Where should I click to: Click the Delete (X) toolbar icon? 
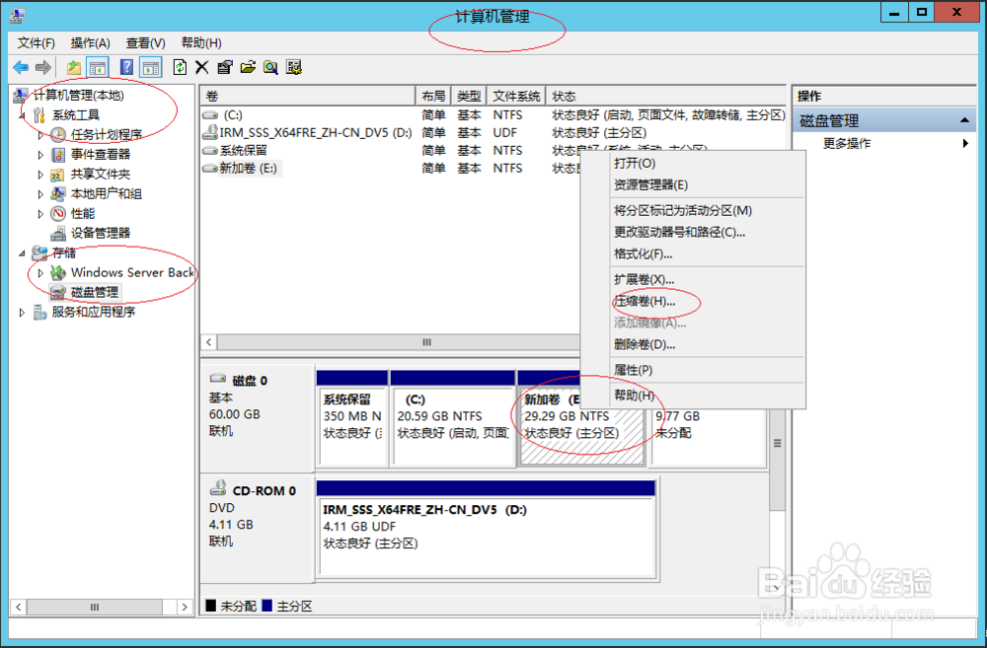point(202,67)
